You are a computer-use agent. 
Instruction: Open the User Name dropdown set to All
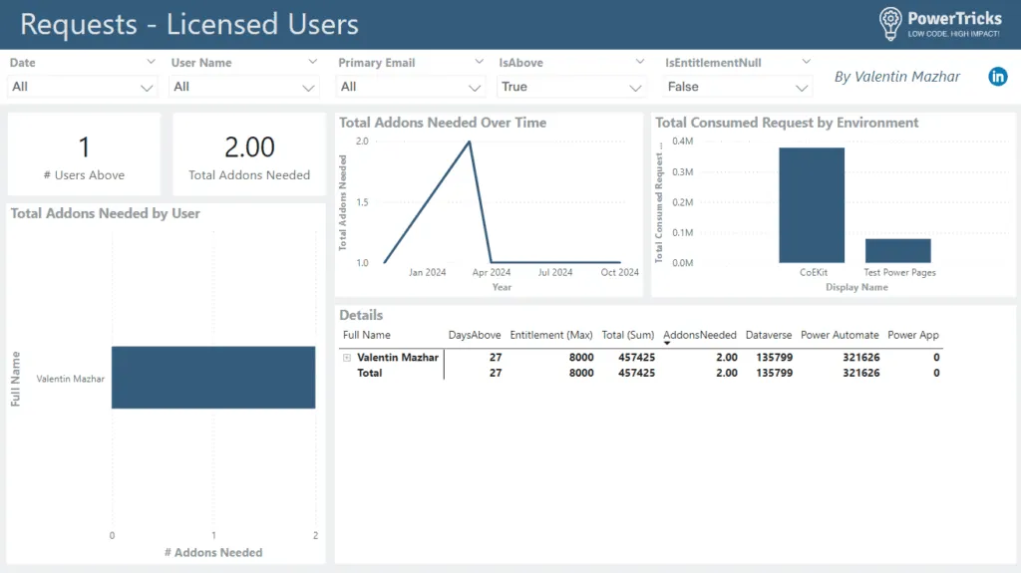(244, 87)
